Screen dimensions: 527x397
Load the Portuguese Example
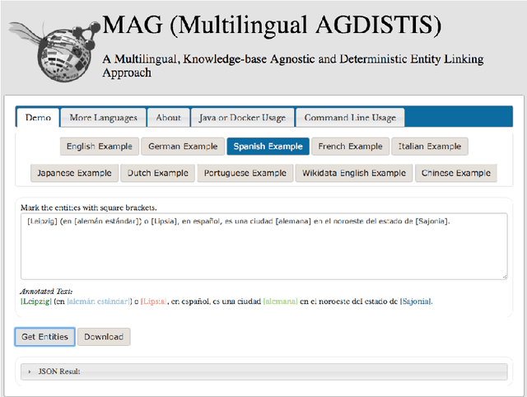tap(245, 173)
